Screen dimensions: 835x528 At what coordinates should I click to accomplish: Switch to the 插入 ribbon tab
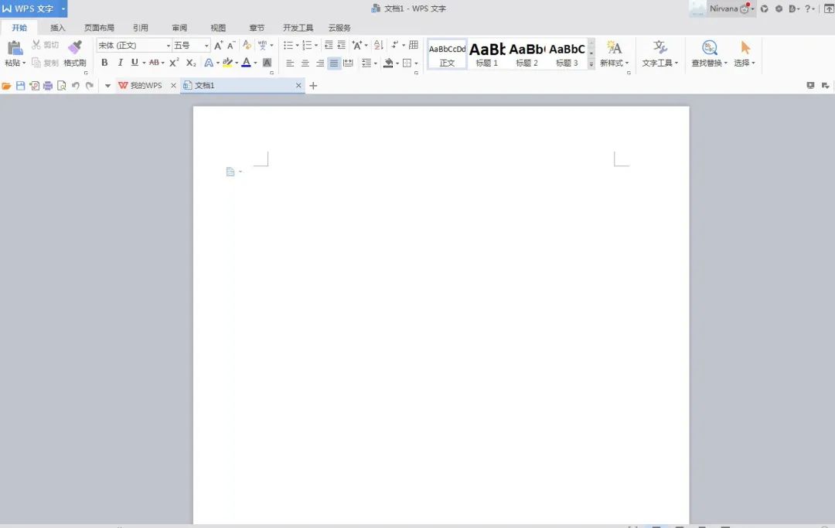(58, 28)
